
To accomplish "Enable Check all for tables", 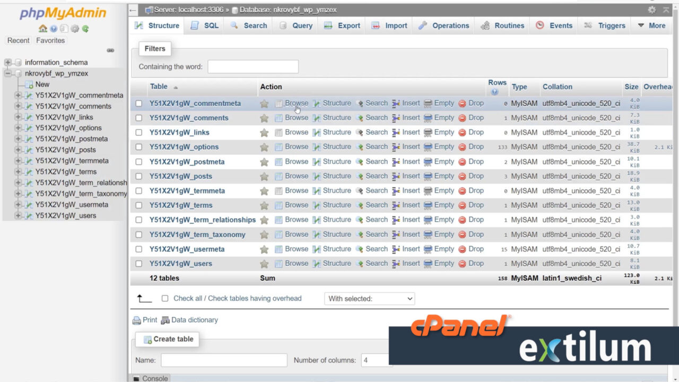I will [x=165, y=298].
